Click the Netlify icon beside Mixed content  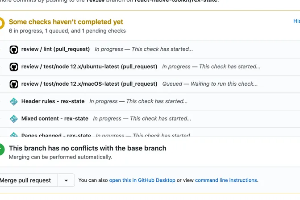pyautogui.click(x=14, y=119)
